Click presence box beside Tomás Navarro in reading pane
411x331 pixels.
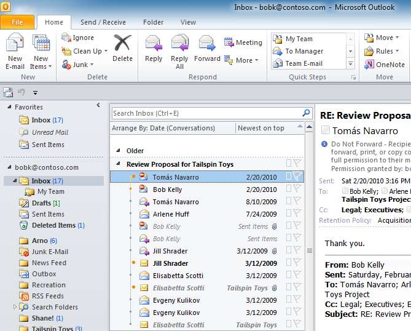coord(325,130)
